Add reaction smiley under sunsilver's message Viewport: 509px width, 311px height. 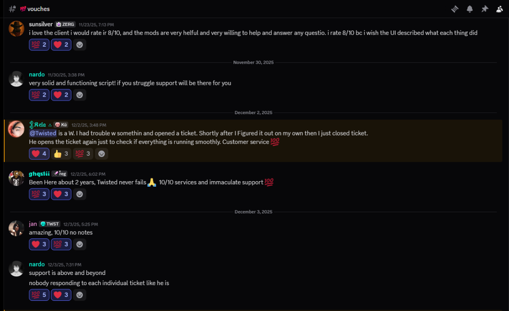click(79, 45)
